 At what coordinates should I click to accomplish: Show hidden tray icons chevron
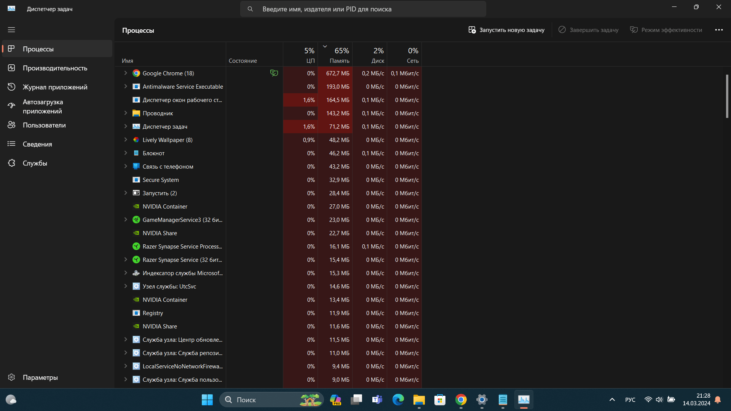click(612, 400)
